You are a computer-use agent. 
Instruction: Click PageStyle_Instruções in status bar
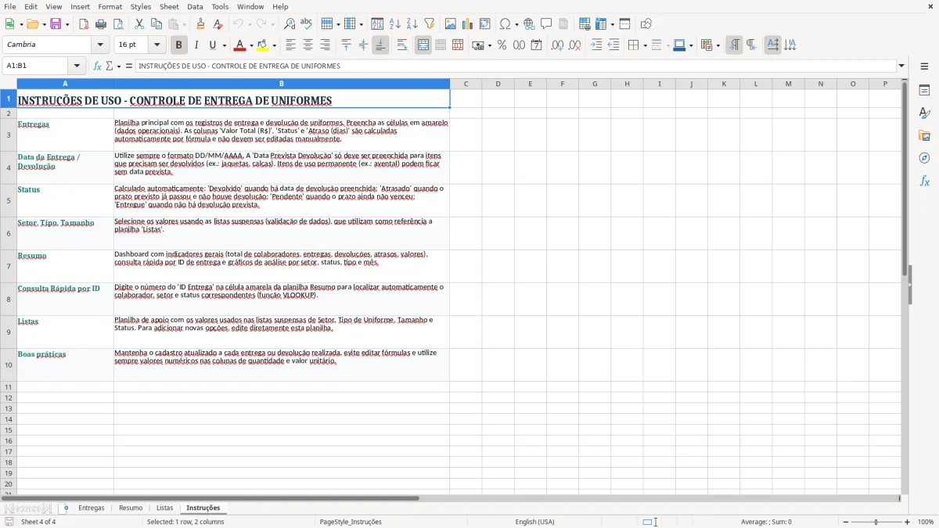coord(351,522)
